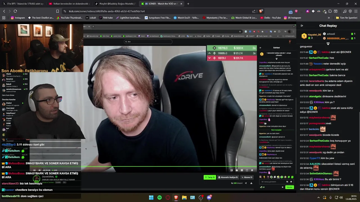360x202 pixels.
Task: Open Brave browser from taskbar
Action: 176,198
